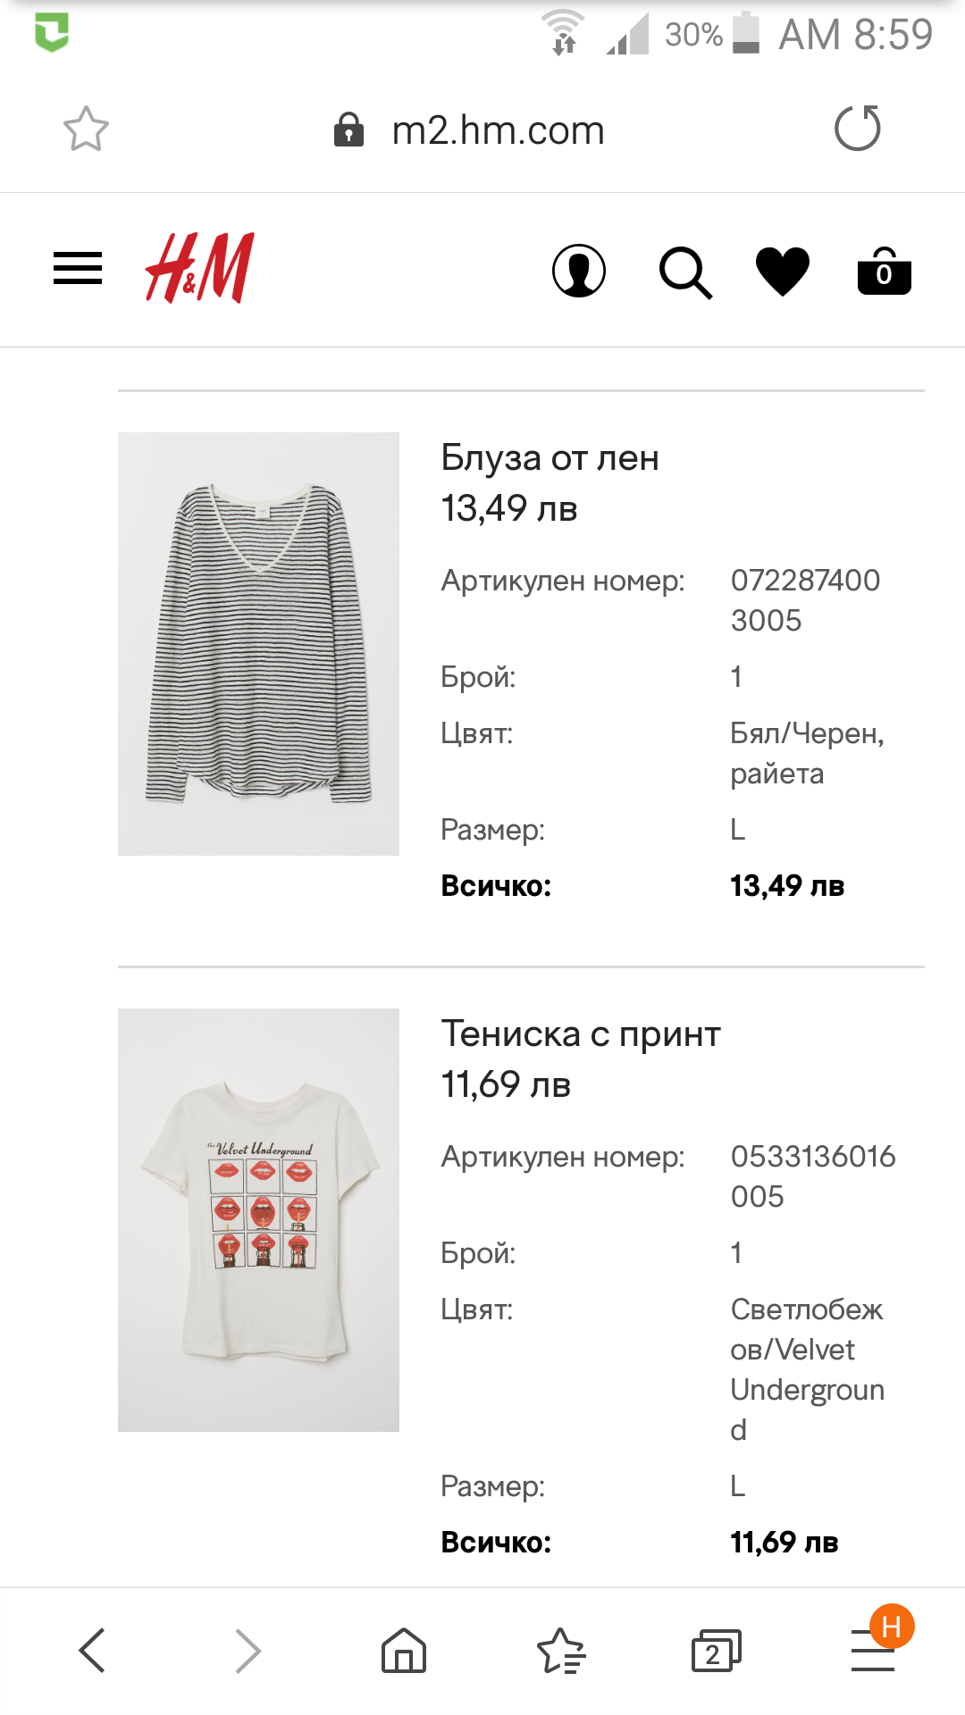
Task: Go back to previous page
Action: click(92, 1650)
